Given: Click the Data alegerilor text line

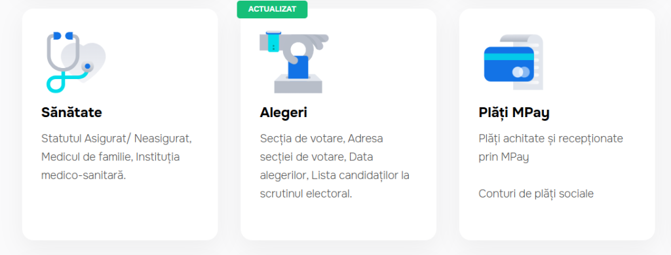Looking at the screenshot, I should 316,166.
